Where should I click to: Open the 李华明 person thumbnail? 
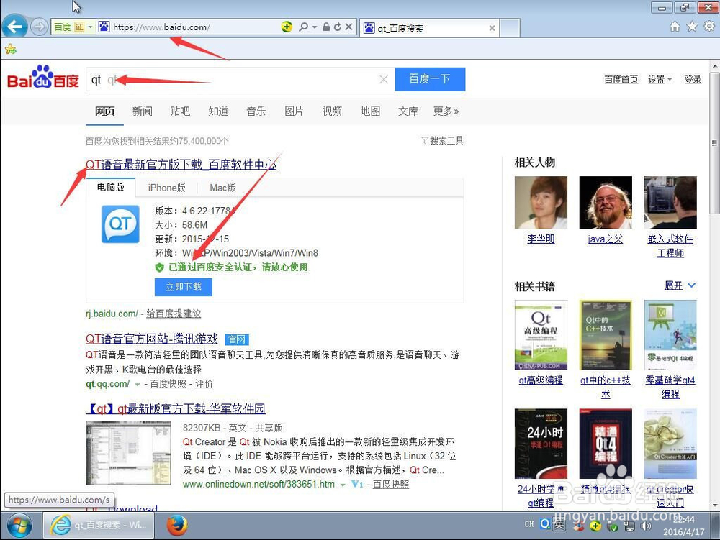coord(541,203)
